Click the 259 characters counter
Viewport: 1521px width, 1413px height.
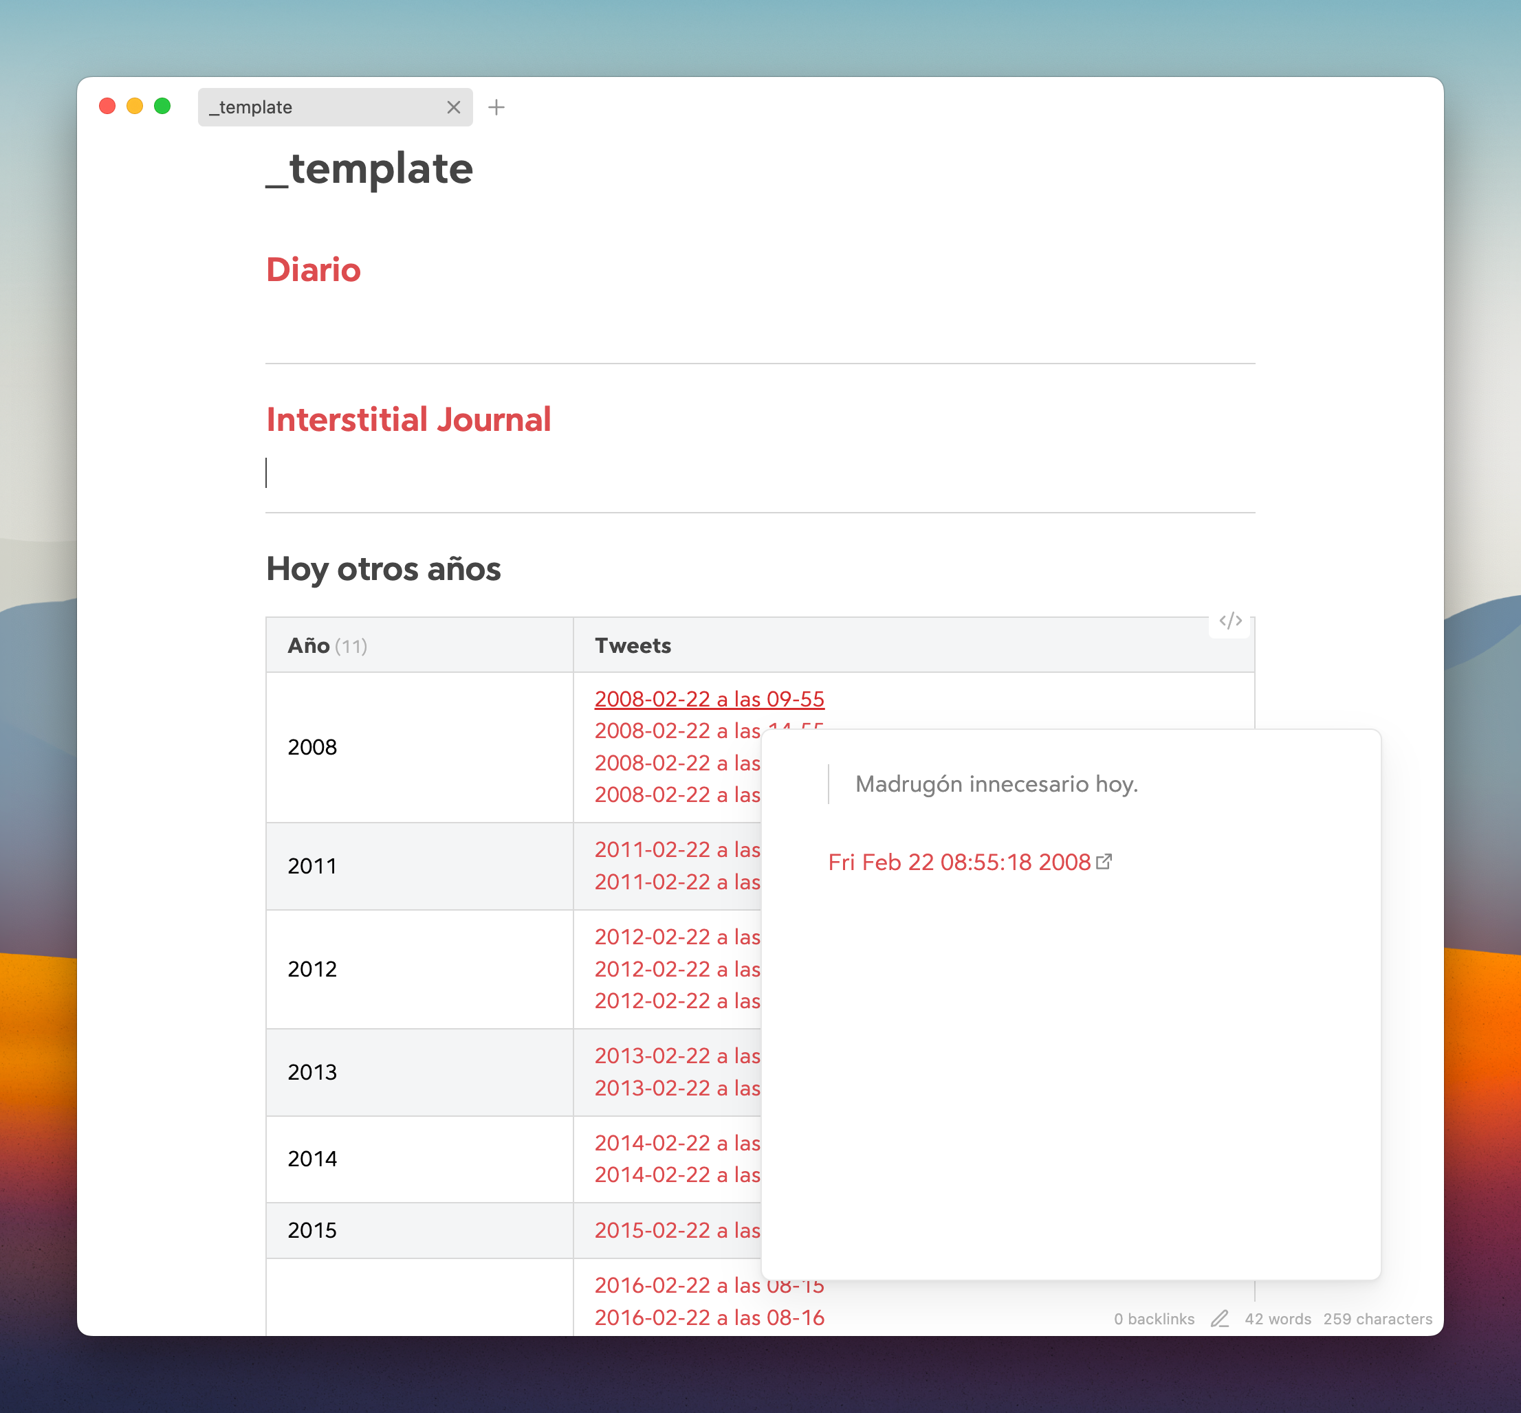1377,1319
